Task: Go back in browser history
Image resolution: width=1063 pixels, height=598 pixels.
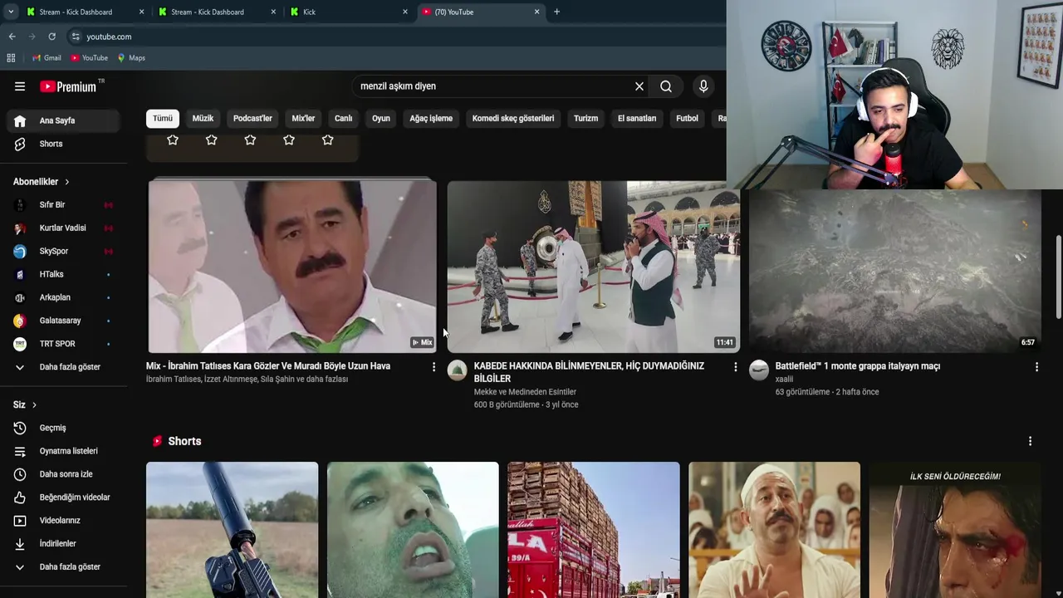Action: click(x=12, y=37)
